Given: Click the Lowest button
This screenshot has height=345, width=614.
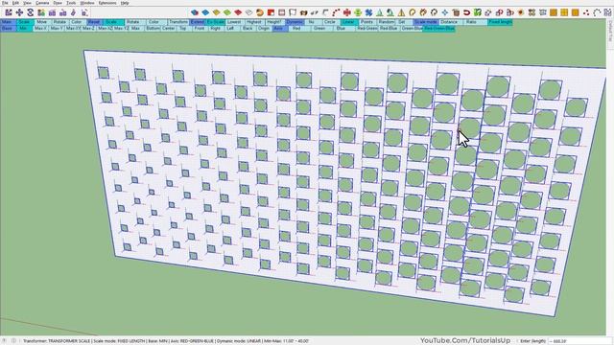Looking at the screenshot, I should pyautogui.click(x=234, y=22).
